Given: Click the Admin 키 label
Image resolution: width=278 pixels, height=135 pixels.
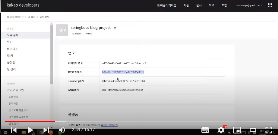Looking at the screenshot, I should (x=73, y=90).
